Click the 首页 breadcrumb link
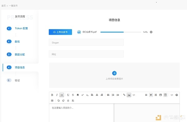Viewport: 187px width, 122px height. point(3,6)
